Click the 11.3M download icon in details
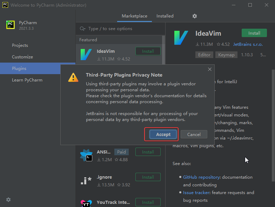The height and width of the screenshot is (207, 275). point(197,44)
